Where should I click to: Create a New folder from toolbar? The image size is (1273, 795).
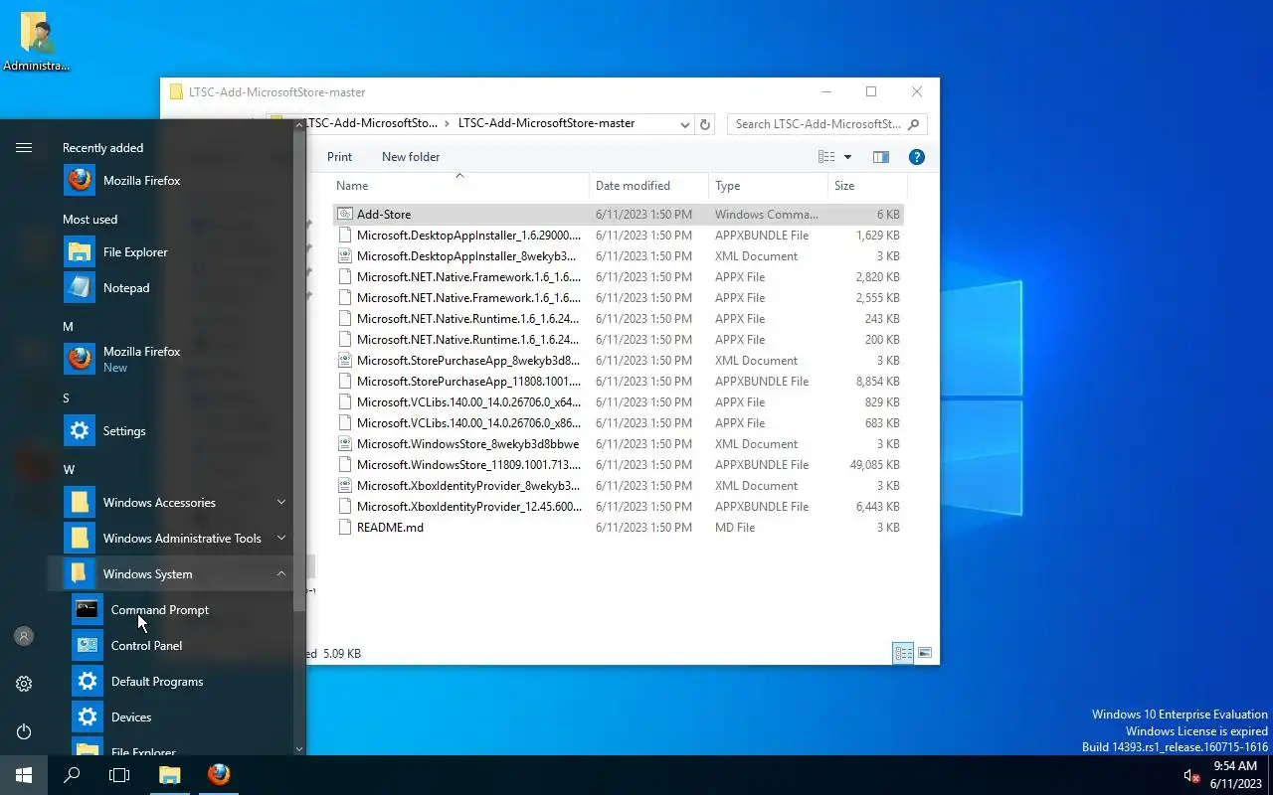411,157
